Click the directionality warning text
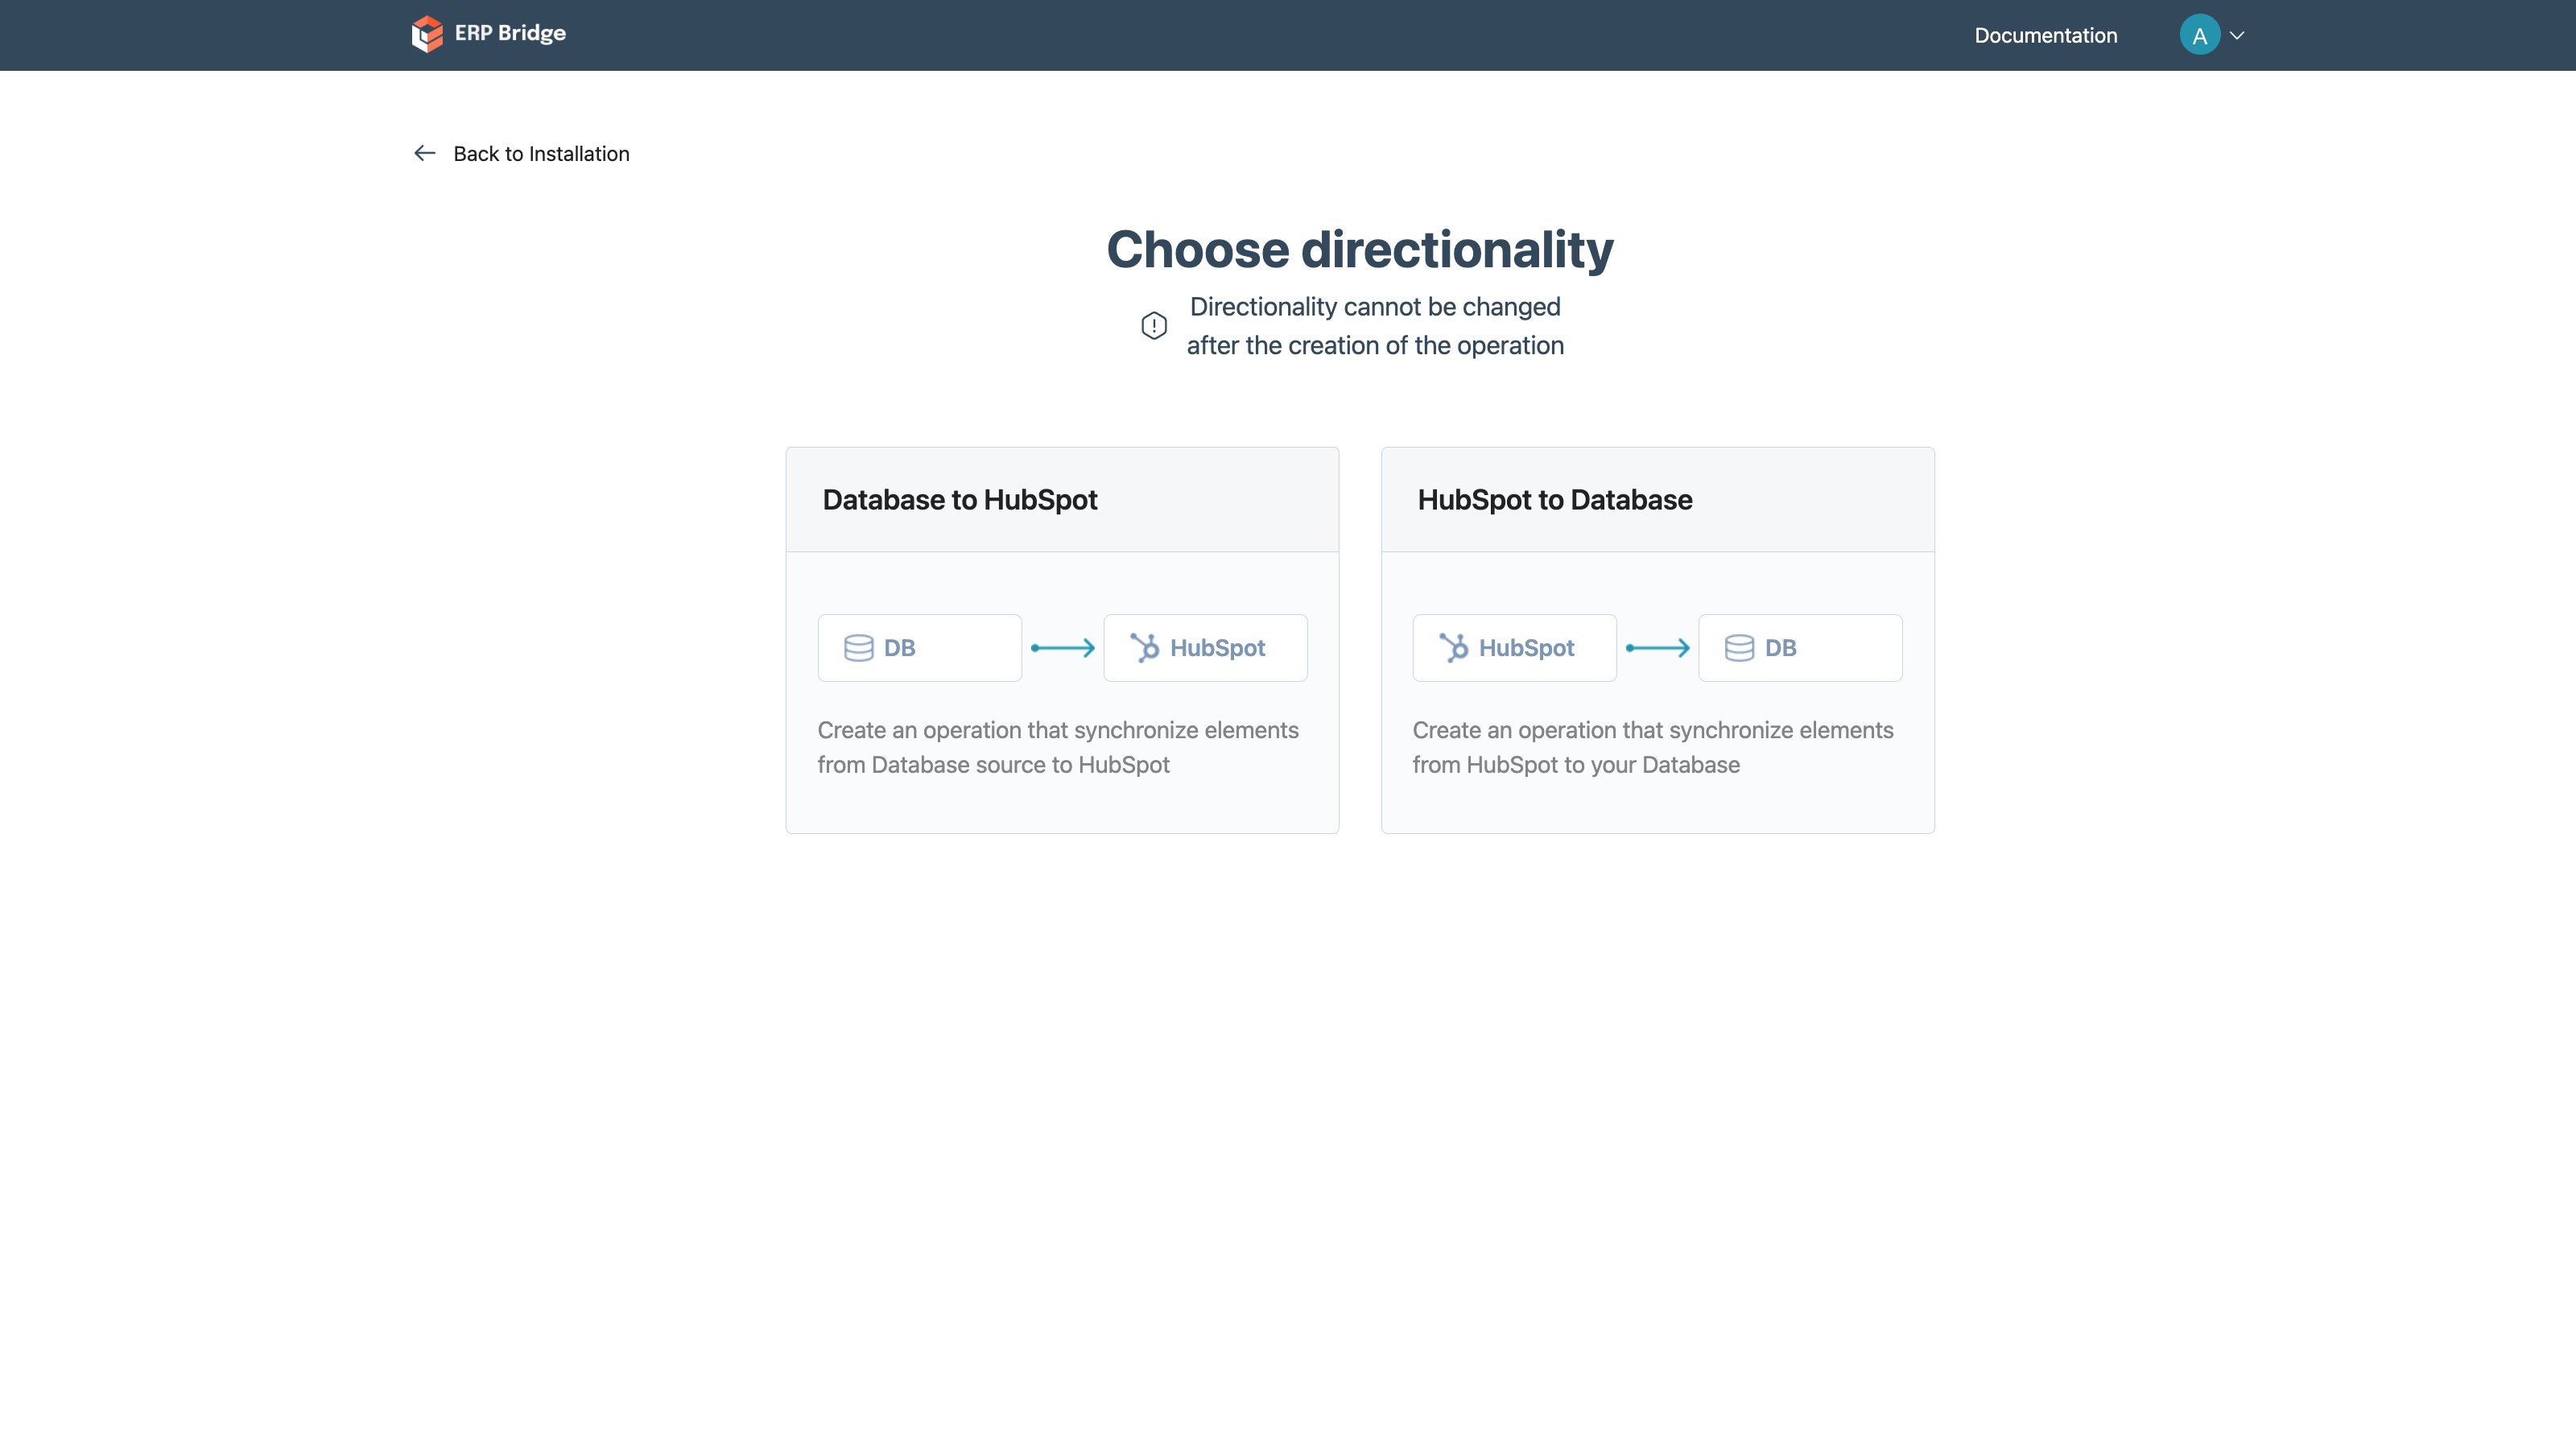Viewport: 2576px width, 1449px height. 1374,326
